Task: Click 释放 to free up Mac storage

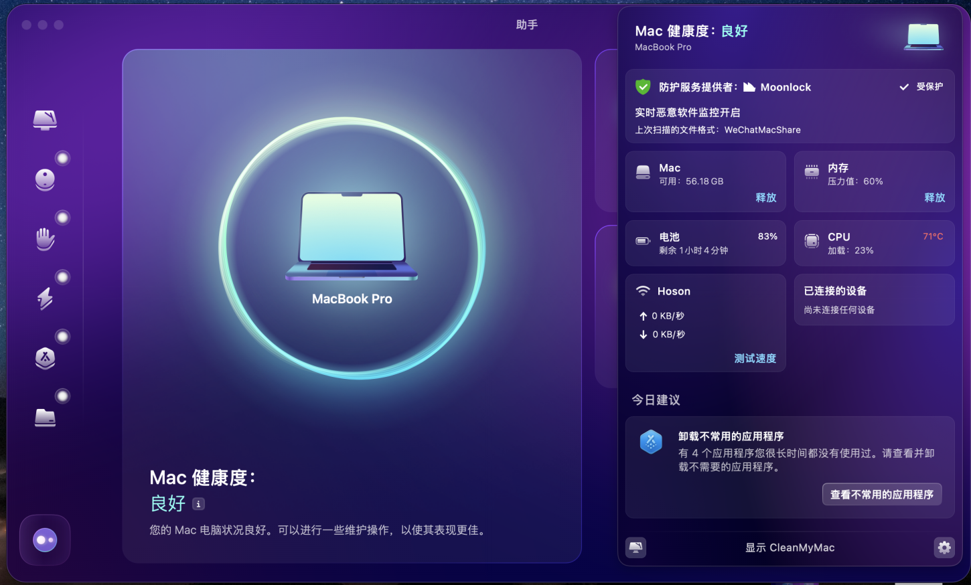Action: tap(766, 197)
